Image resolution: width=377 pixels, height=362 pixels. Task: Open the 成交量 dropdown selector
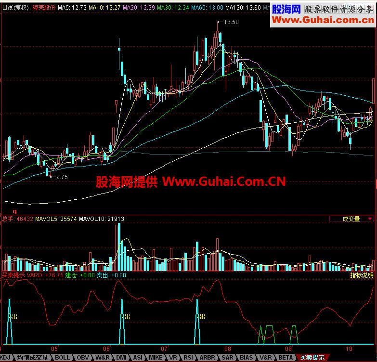(351, 219)
